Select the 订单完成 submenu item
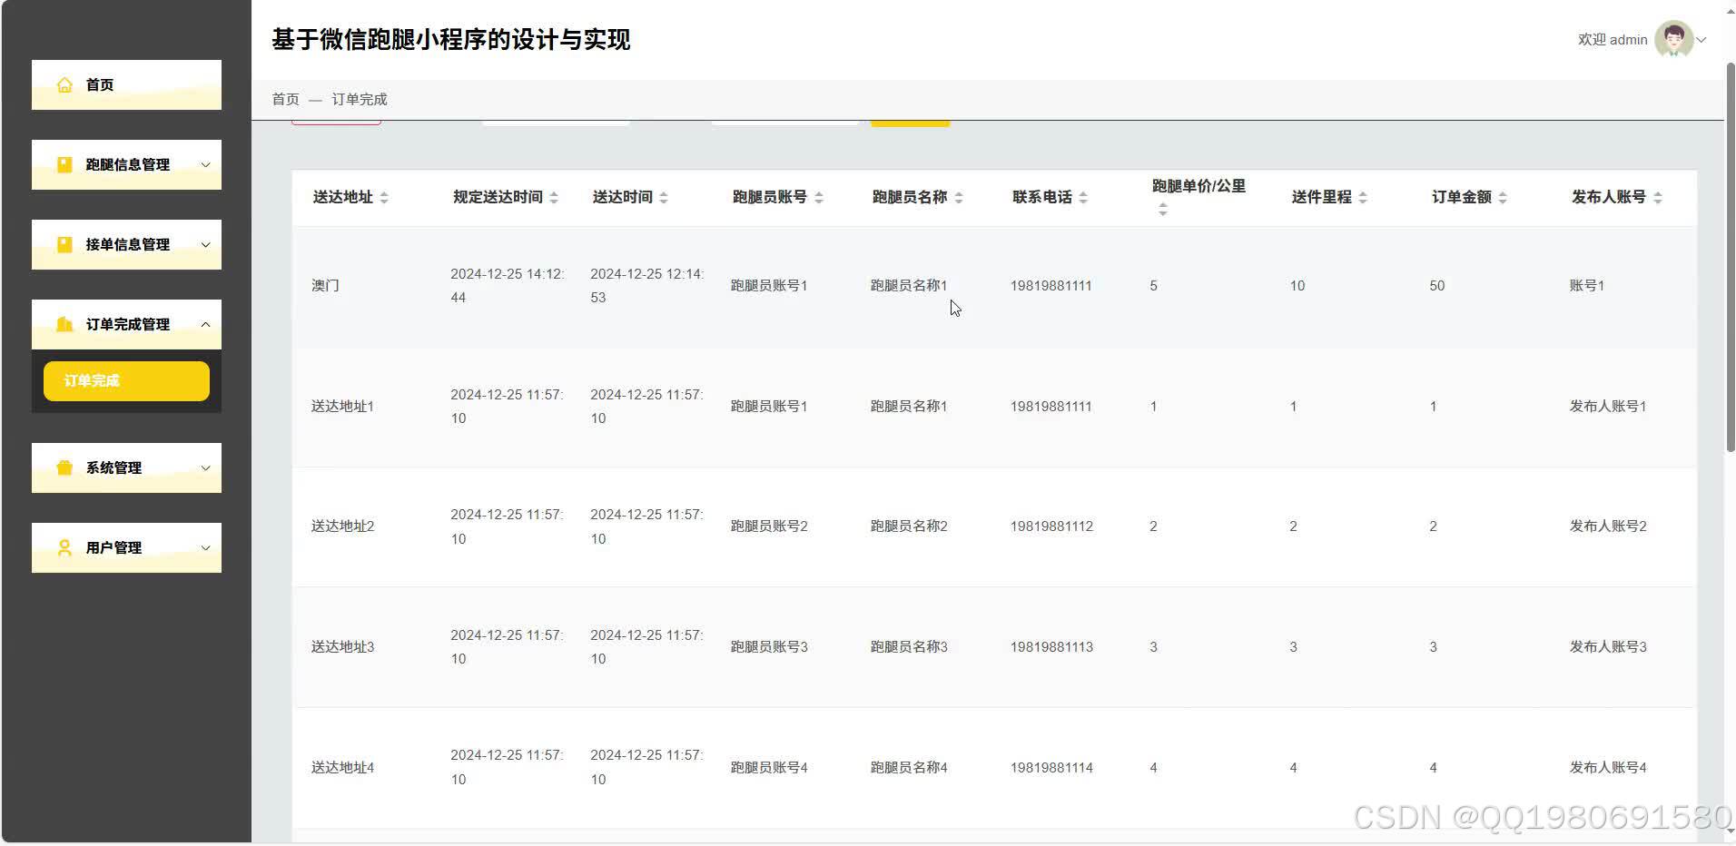 tap(125, 380)
